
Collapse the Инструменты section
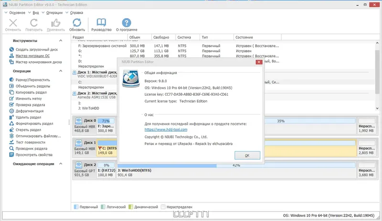[x=61, y=41]
